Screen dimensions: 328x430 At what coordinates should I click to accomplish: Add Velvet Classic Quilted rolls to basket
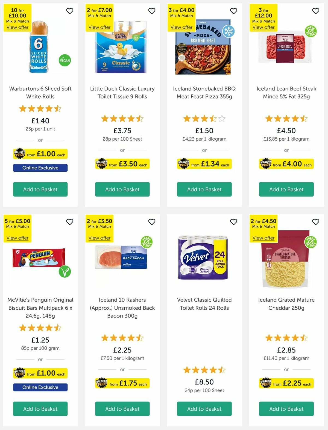click(204, 409)
